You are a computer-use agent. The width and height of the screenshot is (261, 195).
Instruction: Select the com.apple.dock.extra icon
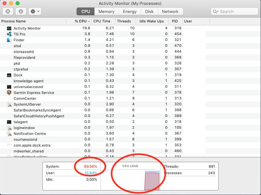point(9,145)
